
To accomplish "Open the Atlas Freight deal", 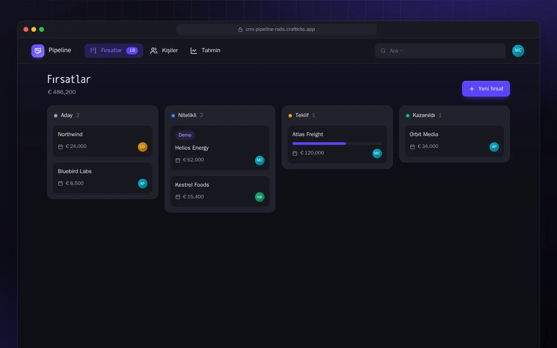I will [x=337, y=144].
